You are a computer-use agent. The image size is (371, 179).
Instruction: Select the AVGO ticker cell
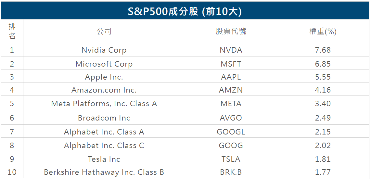click(231, 118)
